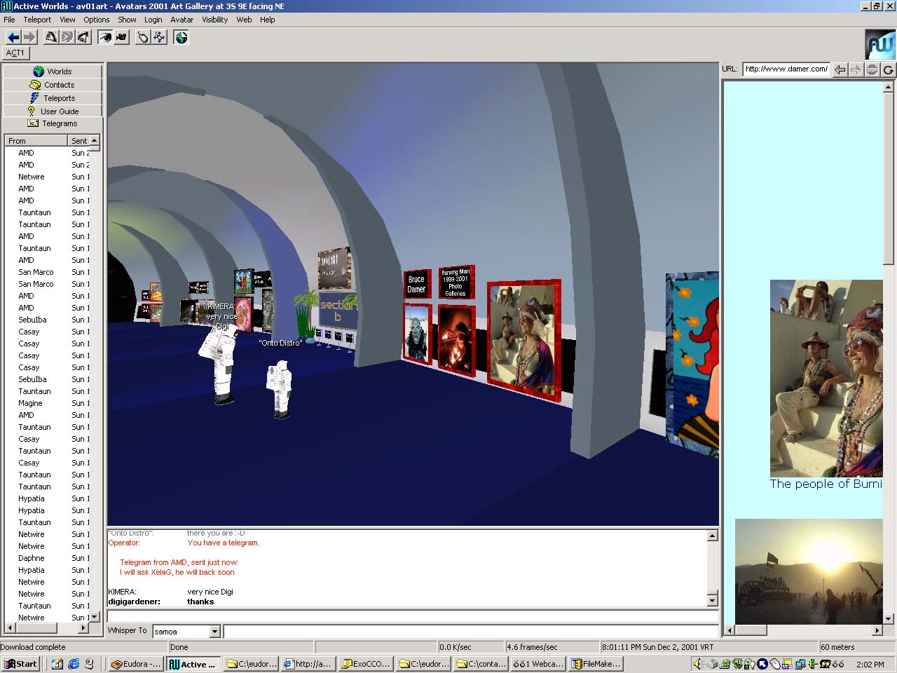This screenshot has width=897, height=673.
Task: Reload the web page in browser pane
Action: pyautogui.click(x=888, y=69)
